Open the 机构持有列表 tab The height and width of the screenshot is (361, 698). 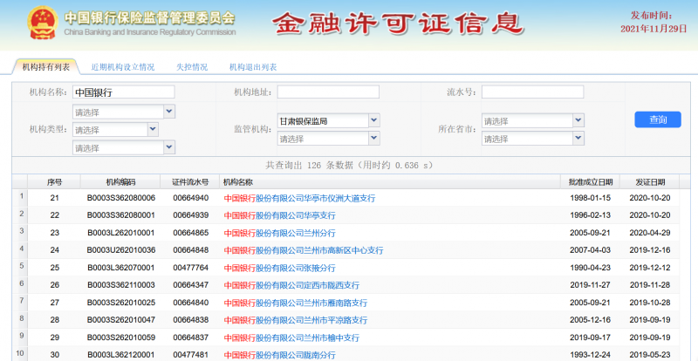(46, 67)
